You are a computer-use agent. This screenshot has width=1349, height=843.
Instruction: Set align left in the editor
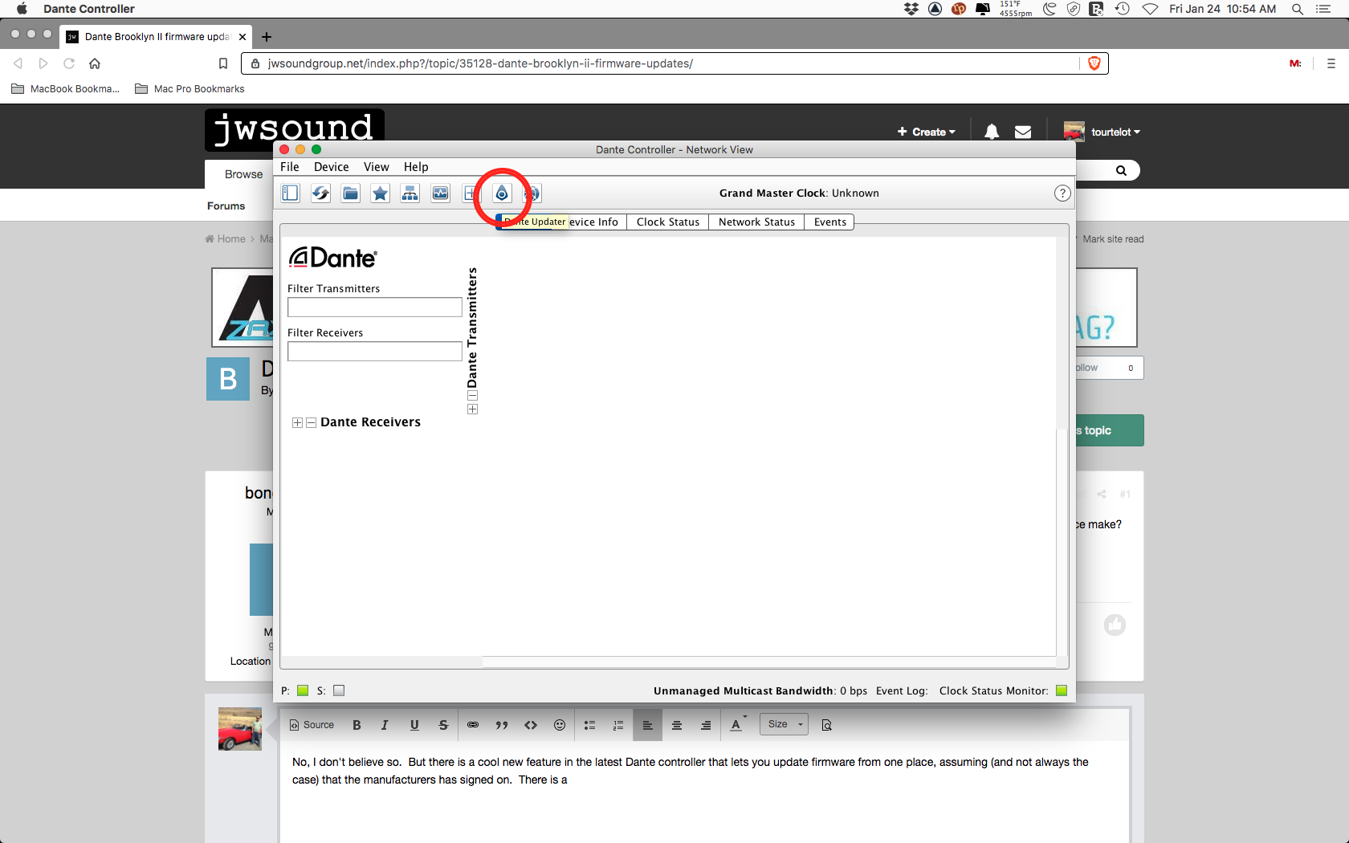647,725
